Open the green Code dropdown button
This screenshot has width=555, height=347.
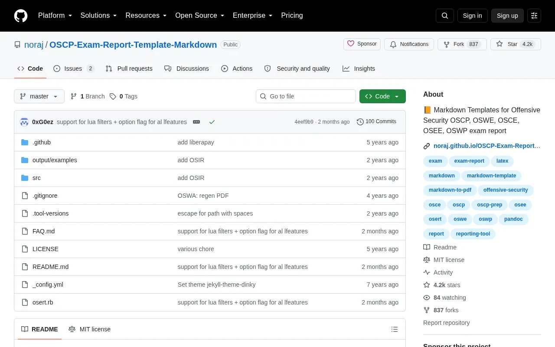pyautogui.click(x=382, y=96)
